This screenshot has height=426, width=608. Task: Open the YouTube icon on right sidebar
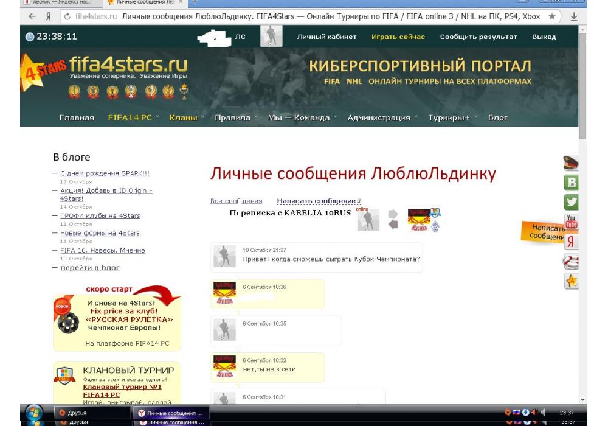click(x=571, y=222)
